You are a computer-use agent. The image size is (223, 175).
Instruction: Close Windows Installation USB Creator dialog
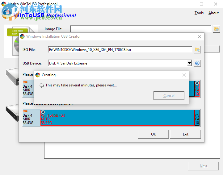(200, 36)
